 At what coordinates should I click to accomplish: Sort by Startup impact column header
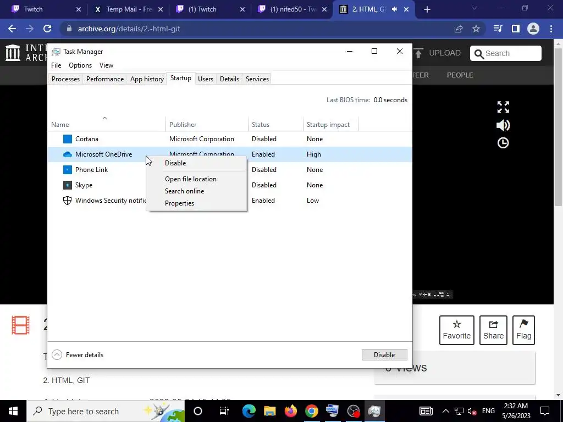[x=330, y=125]
